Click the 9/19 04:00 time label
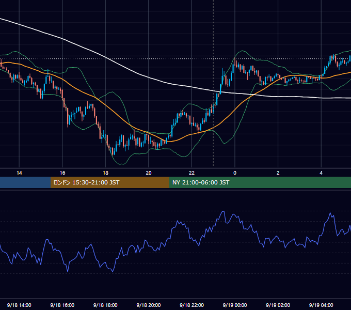Viewport: 351px width, 310px height. pyautogui.click(x=321, y=305)
